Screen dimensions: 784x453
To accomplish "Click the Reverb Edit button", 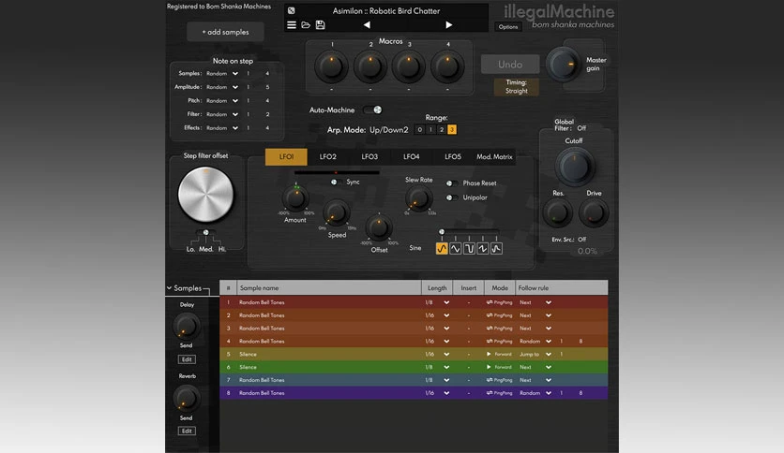I will [187, 431].
